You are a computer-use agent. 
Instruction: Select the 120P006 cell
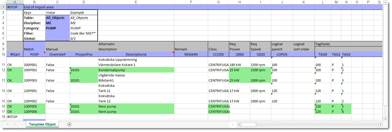[x=34, y=111]
